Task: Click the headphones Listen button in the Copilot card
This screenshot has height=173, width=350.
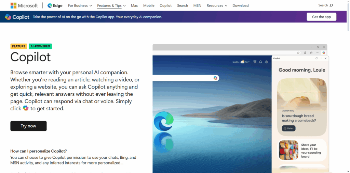Action: point(288,128)
